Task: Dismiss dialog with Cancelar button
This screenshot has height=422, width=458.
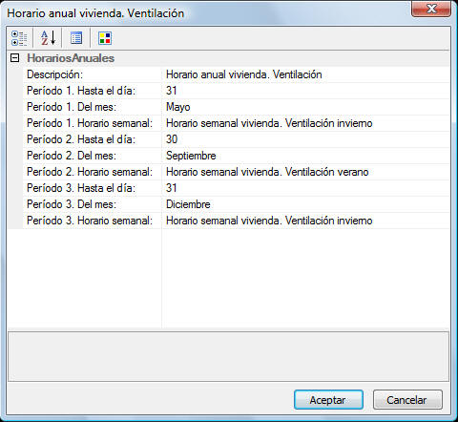Action: point(407,400)
